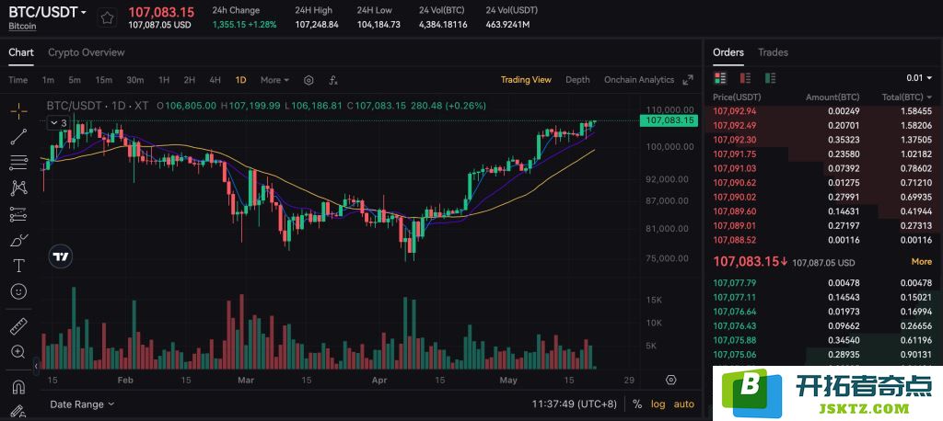The height and width of the screenshot is (421, 943).
Task: Show only buy orders view
Action: [x=770, y=78]
